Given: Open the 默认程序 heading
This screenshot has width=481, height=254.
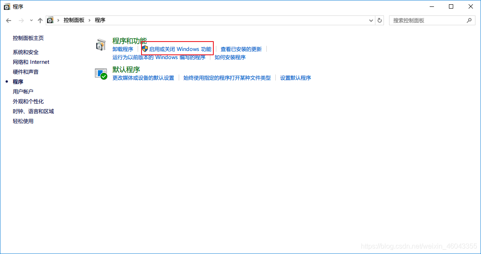Looking at the screenshot, I should tap(126, 69).
